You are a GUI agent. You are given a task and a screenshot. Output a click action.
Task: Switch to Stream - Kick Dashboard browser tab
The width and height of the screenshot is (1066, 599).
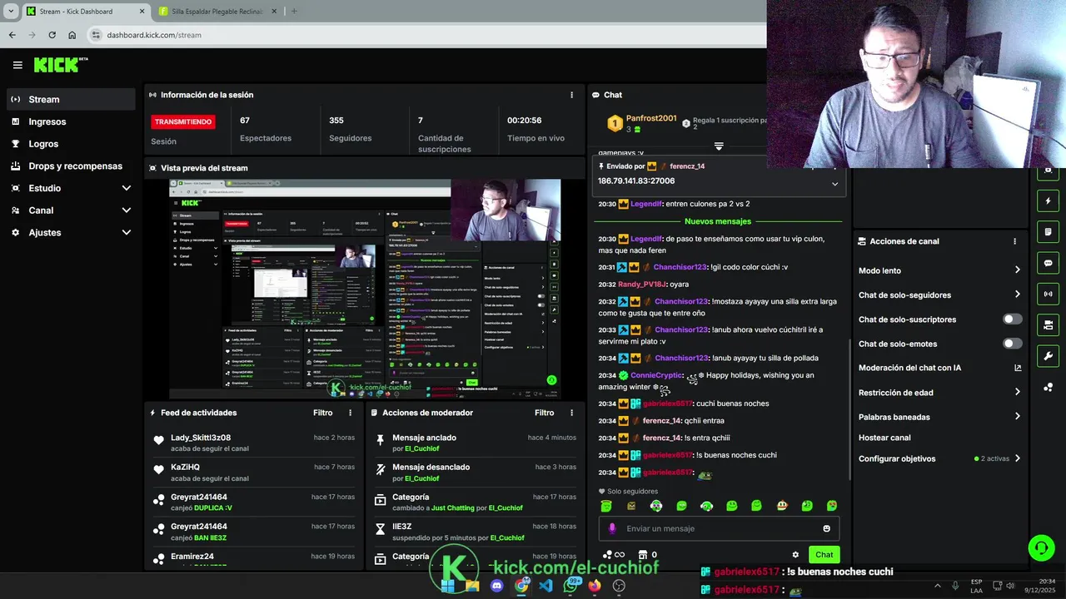tap(87, 12)
